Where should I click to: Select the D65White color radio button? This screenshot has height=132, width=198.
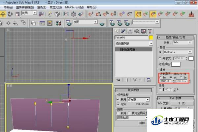point(160,52)
